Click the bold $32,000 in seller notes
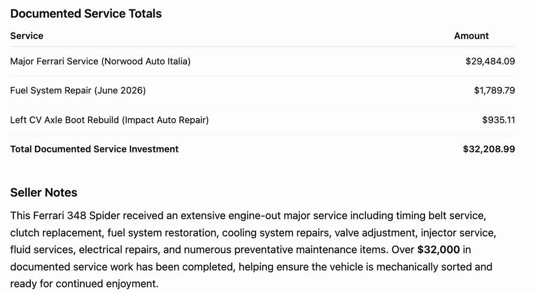The height and width of the screenshot is (293, 536). pyautogui.click(x=438, y=250)
